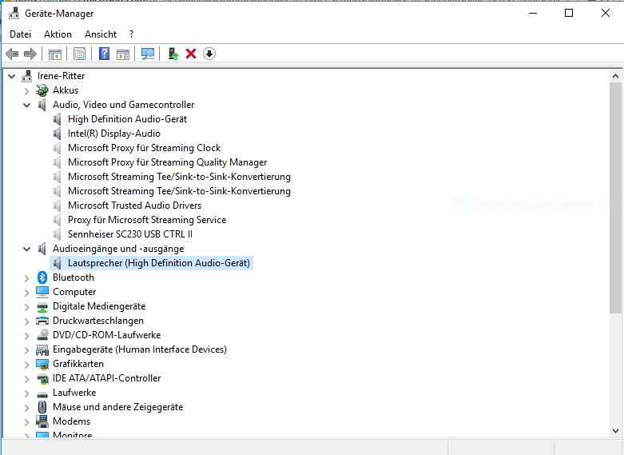
Task: Click the Akkus battery icon
Action: pyautogui.click(x=42, y=90)
